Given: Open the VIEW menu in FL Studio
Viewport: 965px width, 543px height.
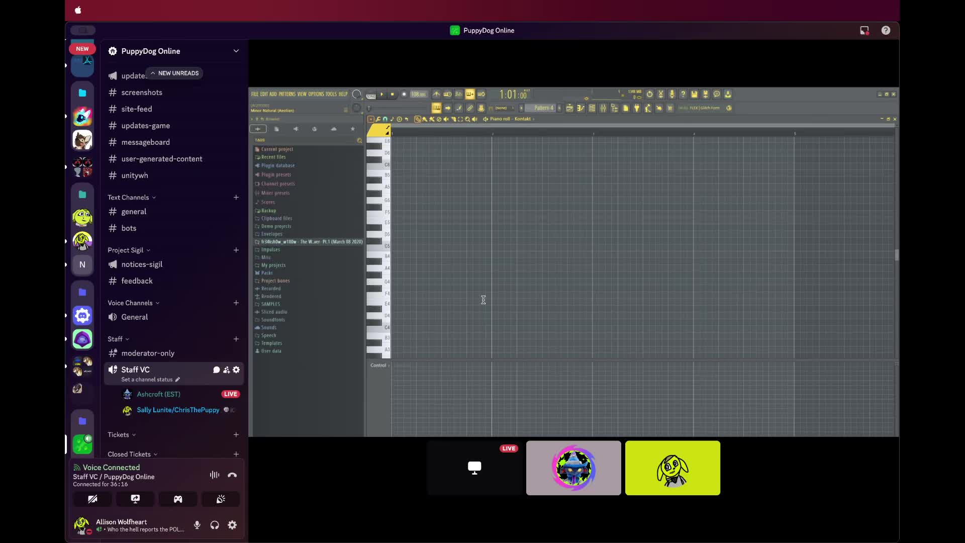Looking at the screenshot, I should coord(302,94).
